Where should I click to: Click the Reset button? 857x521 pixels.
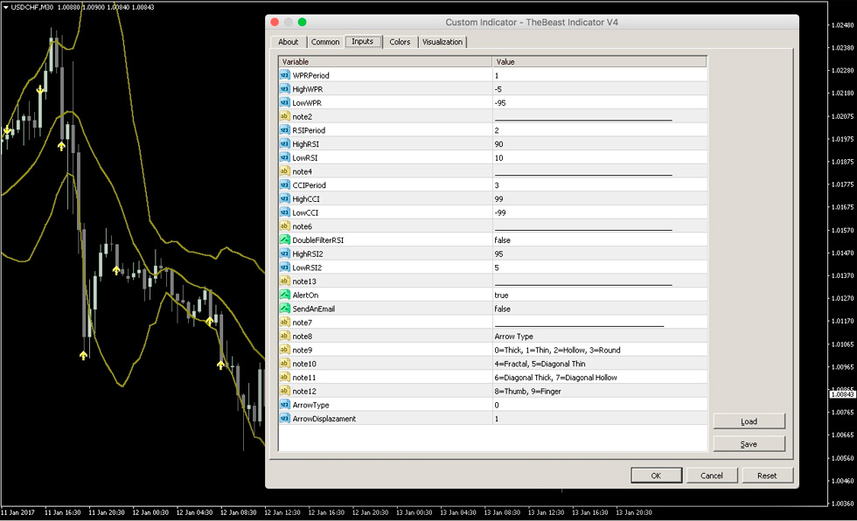click(x=767, y=476)
